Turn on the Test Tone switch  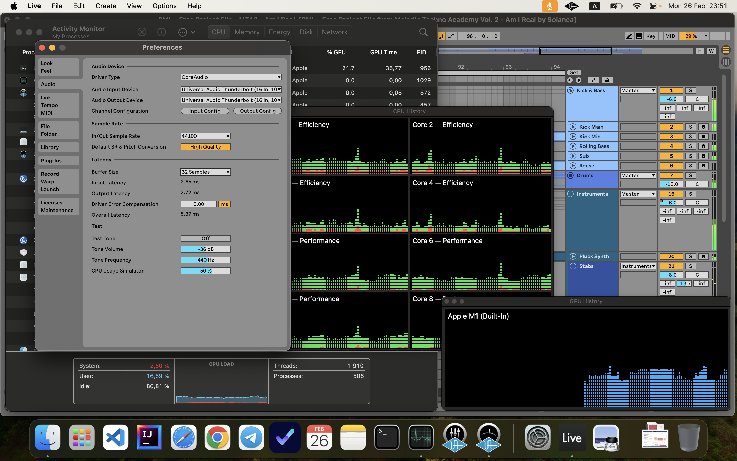205,238
